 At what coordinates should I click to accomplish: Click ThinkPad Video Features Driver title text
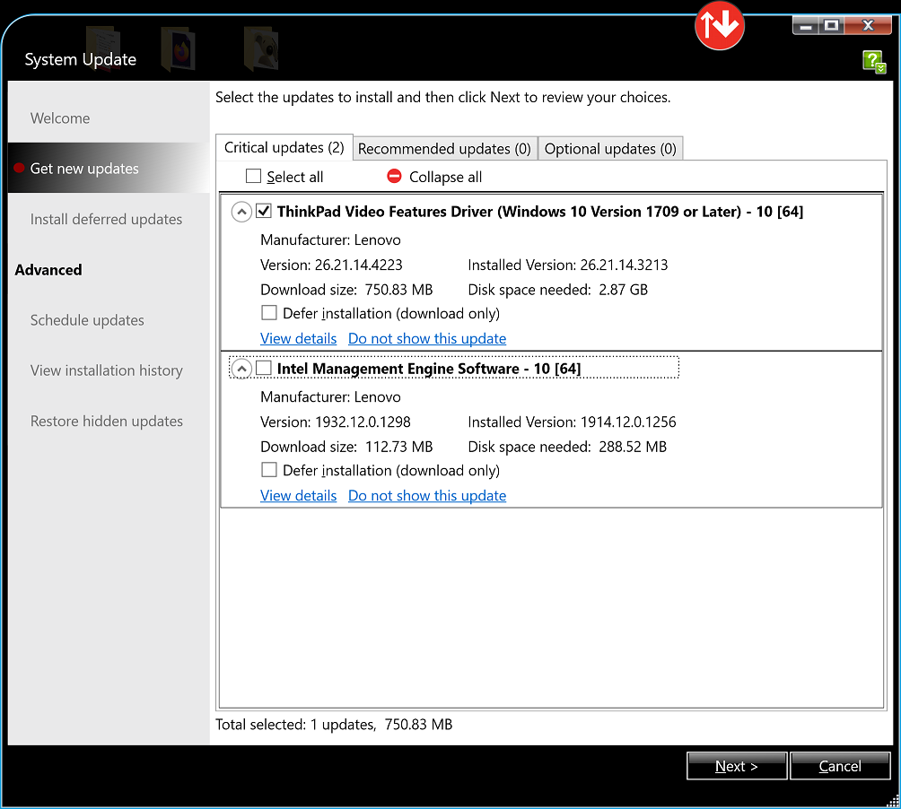[539, 212]
